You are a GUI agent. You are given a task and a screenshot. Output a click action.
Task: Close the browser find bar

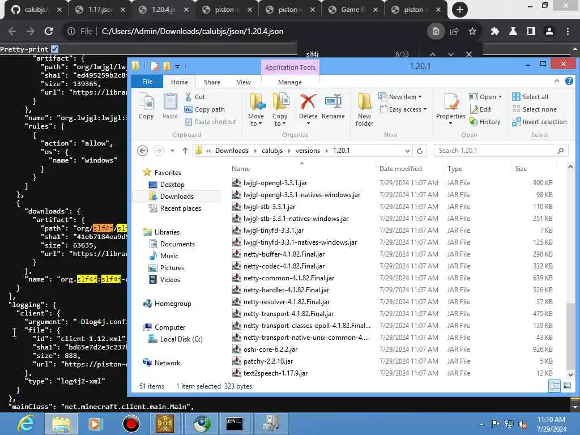pos(468,54)
